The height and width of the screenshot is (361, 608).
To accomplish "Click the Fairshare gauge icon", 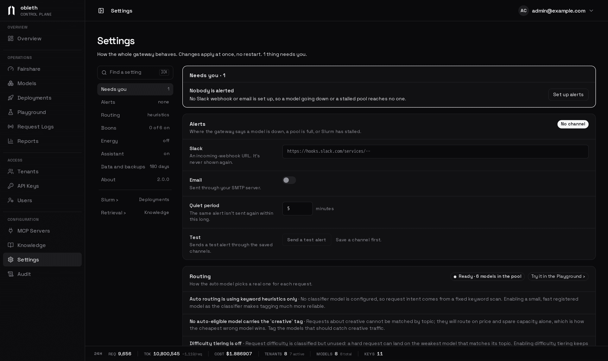I will tap(11, 69).
